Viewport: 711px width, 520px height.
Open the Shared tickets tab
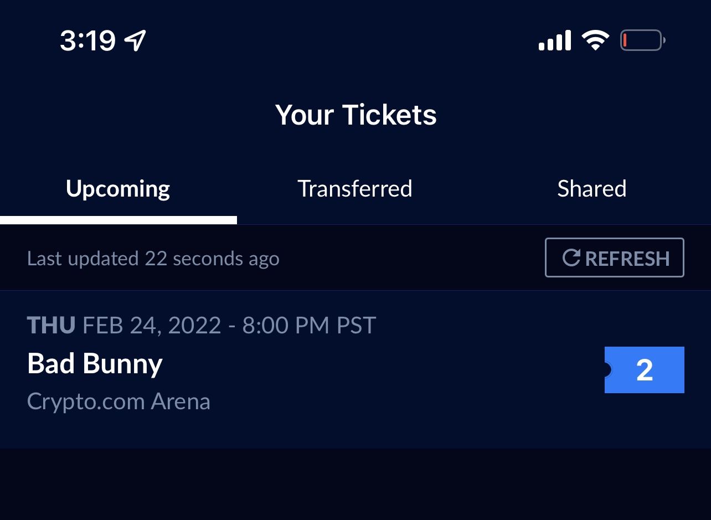point(591,188)
